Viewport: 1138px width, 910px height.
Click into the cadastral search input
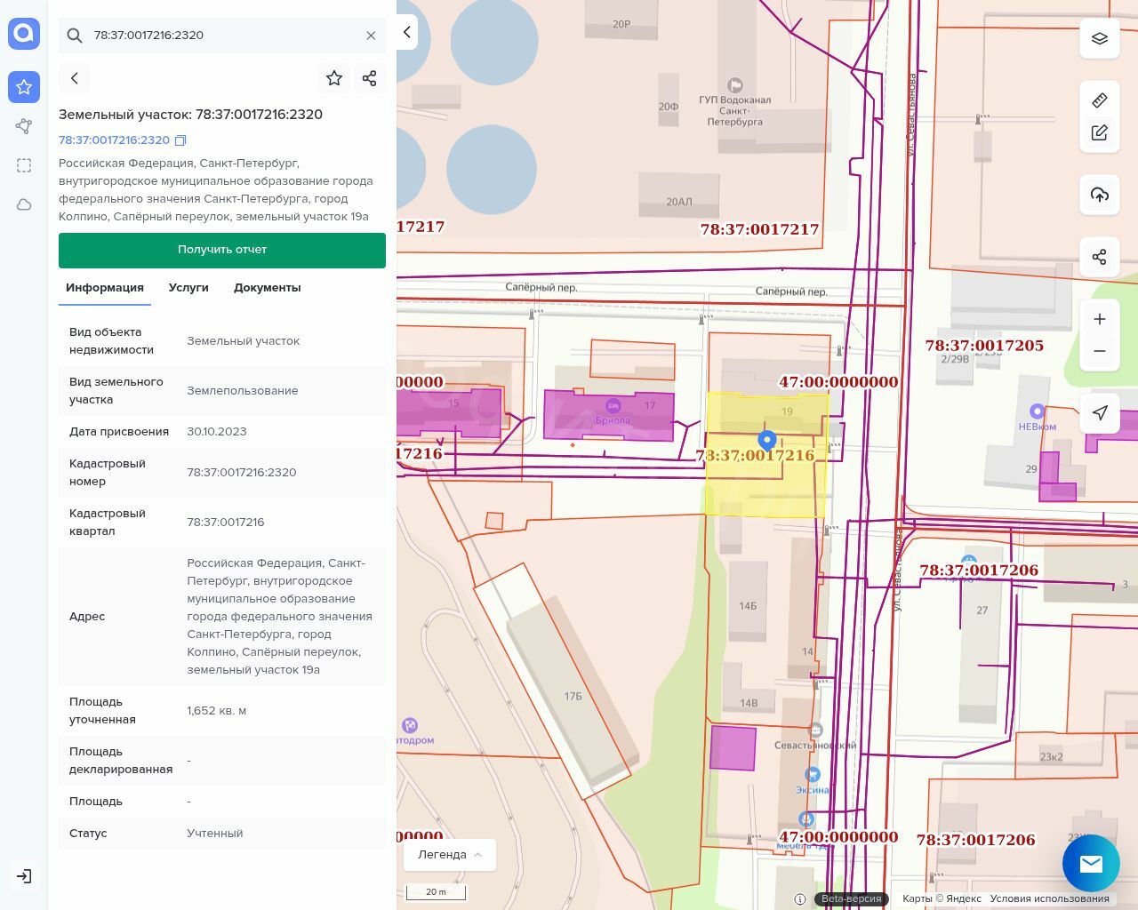[x=222, y=36]
